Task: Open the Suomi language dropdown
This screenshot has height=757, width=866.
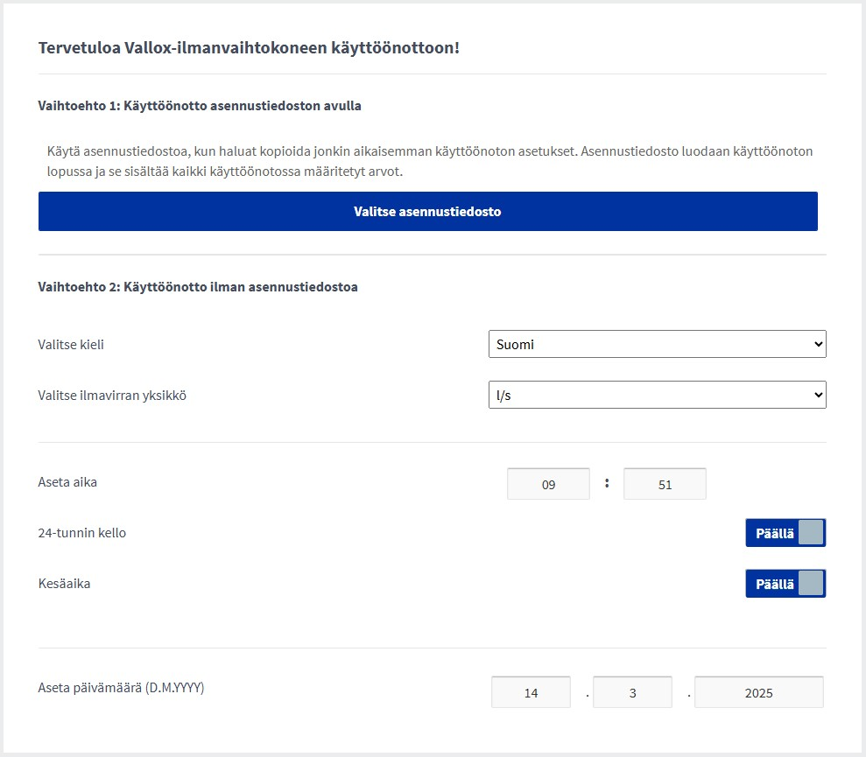Action: click(x=657, y=345)
